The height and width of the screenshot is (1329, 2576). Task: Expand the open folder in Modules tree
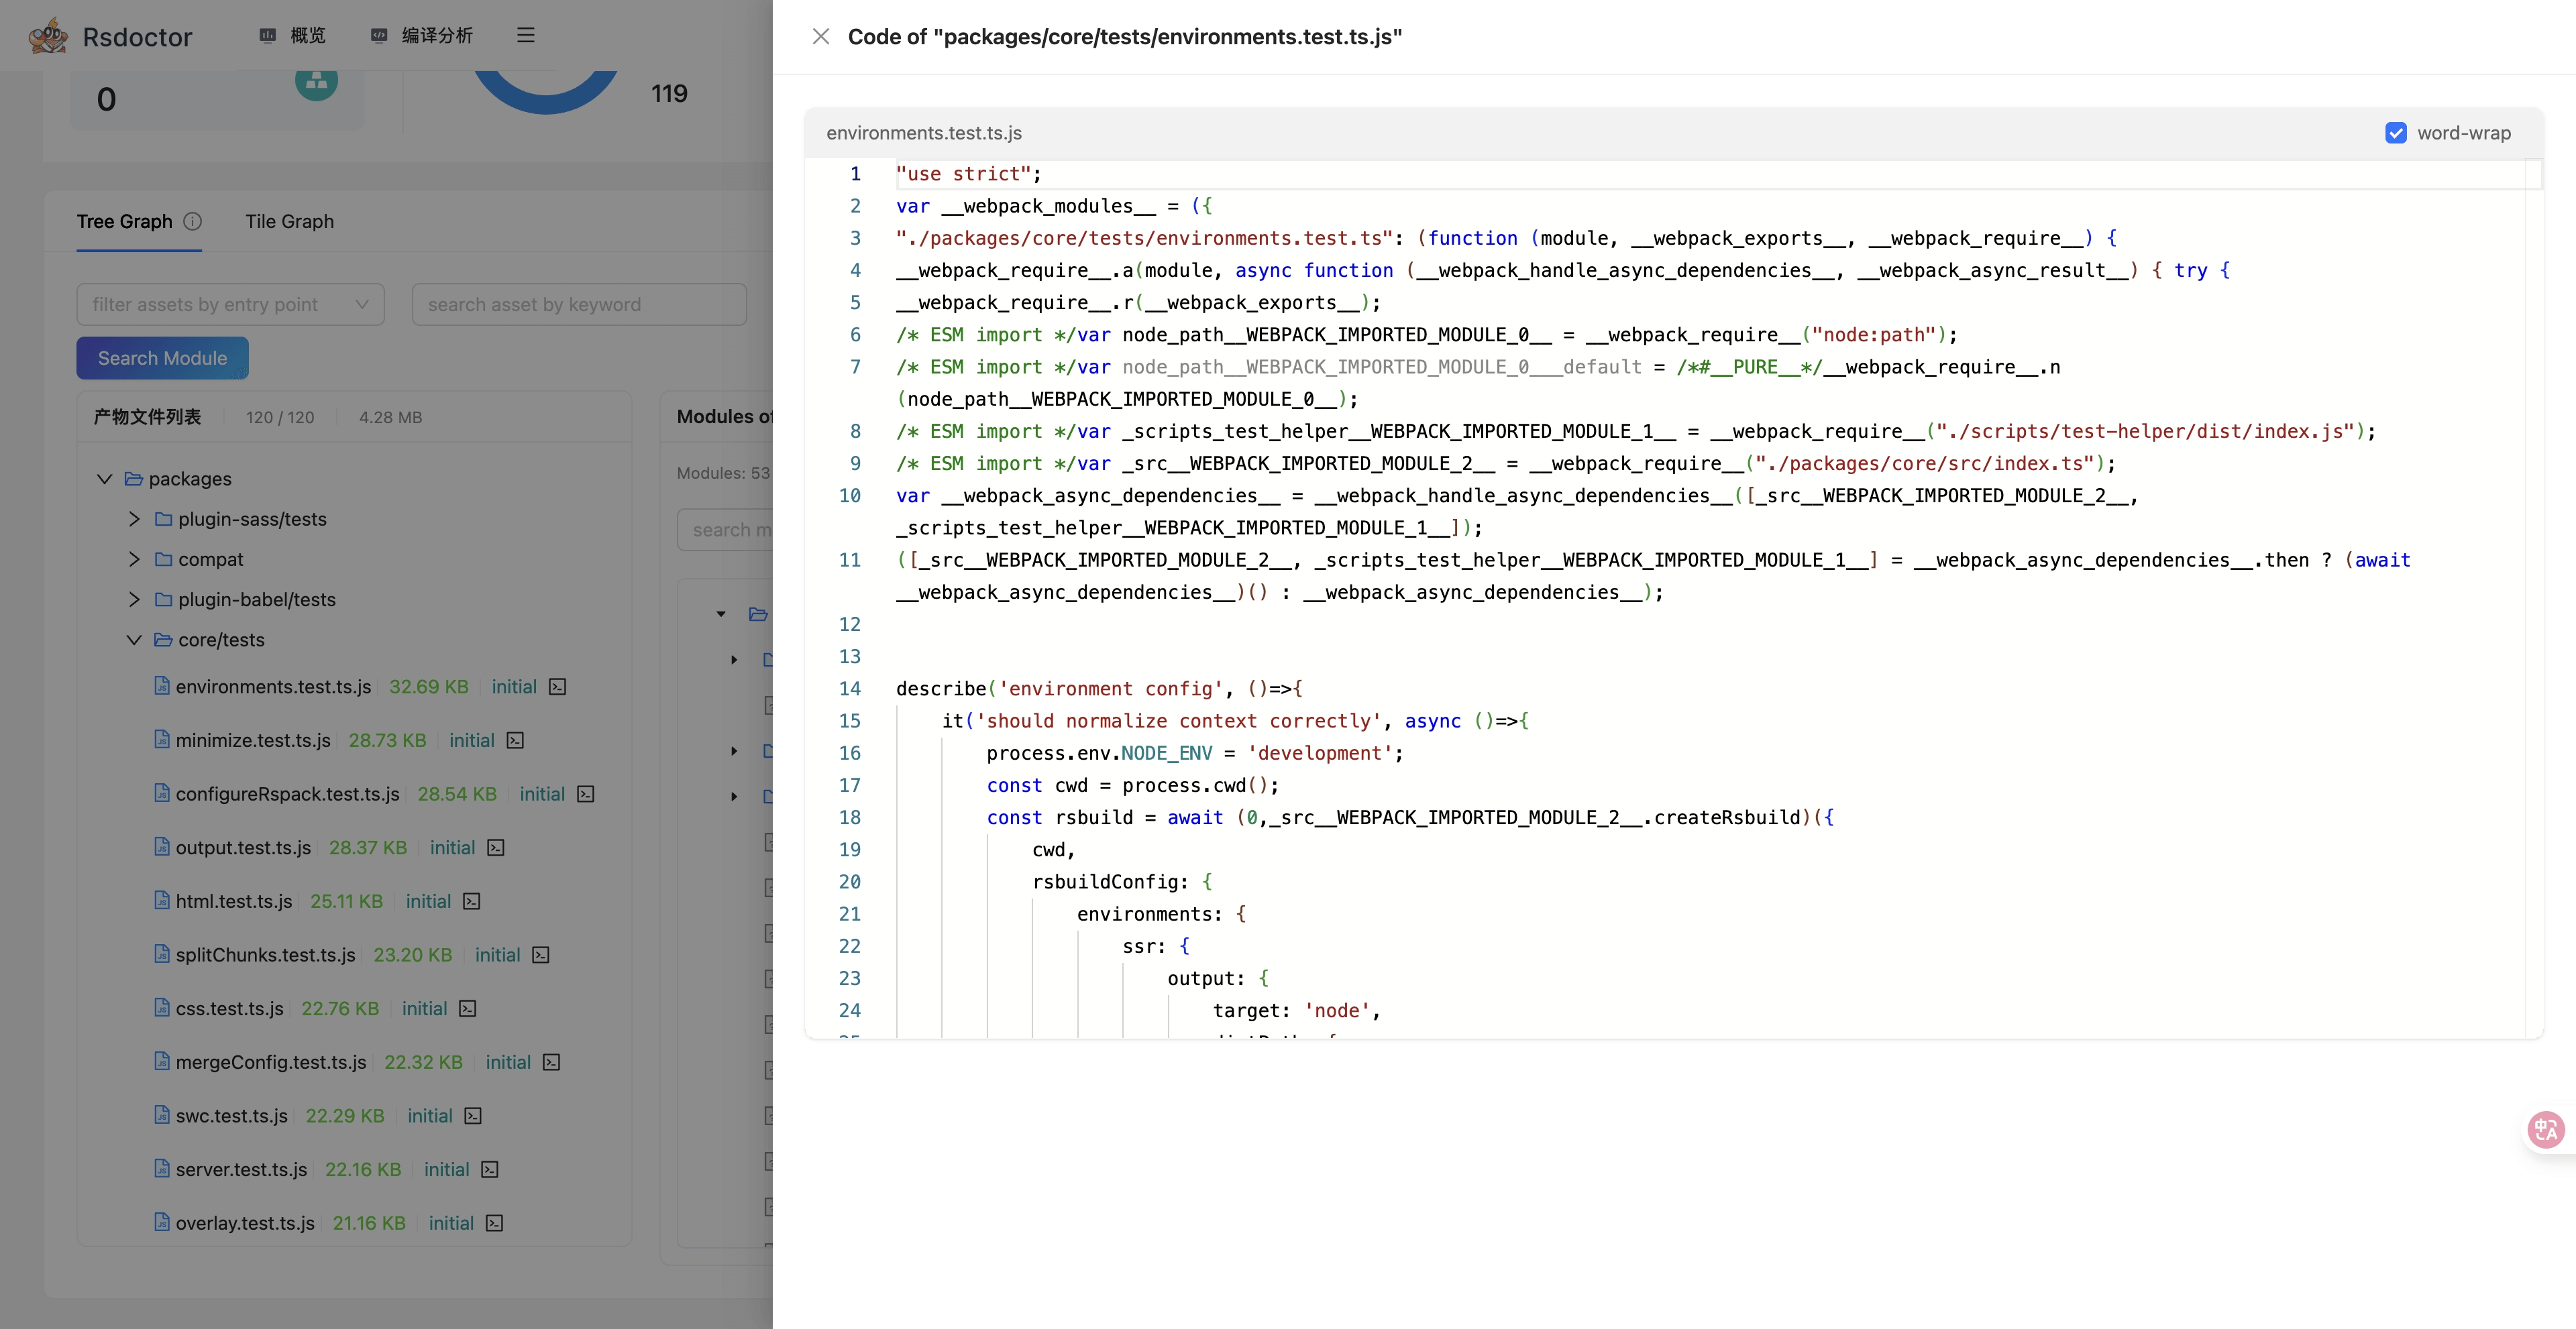tap(721, 614)
